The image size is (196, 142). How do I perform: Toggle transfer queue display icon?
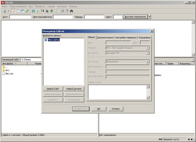click(27, 11)
